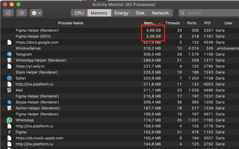Open the gear actions dropdown menu
The width and height of the screenshot is (239, 149).
tap(36, 13)
